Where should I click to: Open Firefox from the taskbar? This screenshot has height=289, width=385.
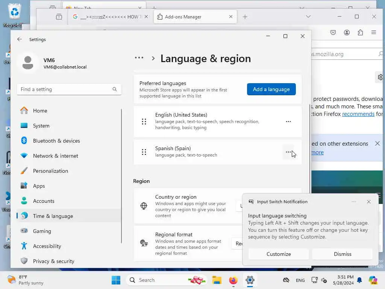[x=233, y=280]
